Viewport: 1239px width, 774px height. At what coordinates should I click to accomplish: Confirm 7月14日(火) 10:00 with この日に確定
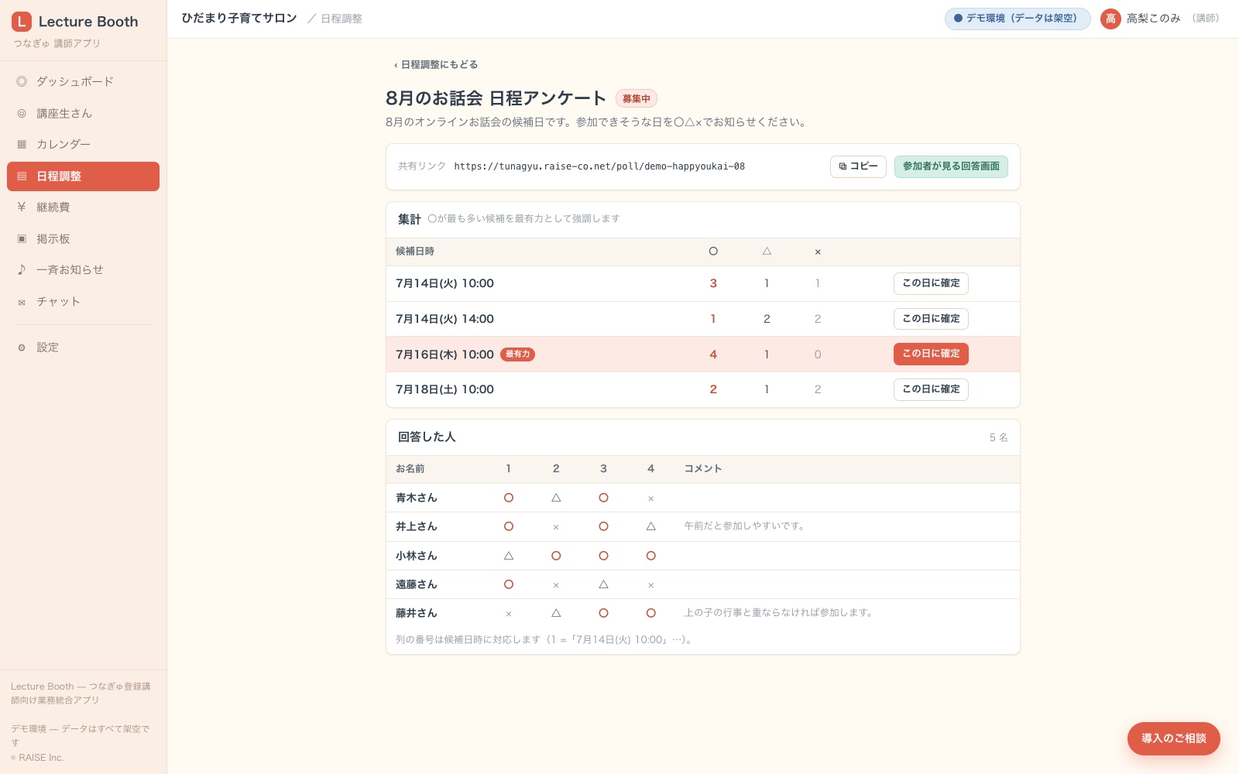pos(931,283)
